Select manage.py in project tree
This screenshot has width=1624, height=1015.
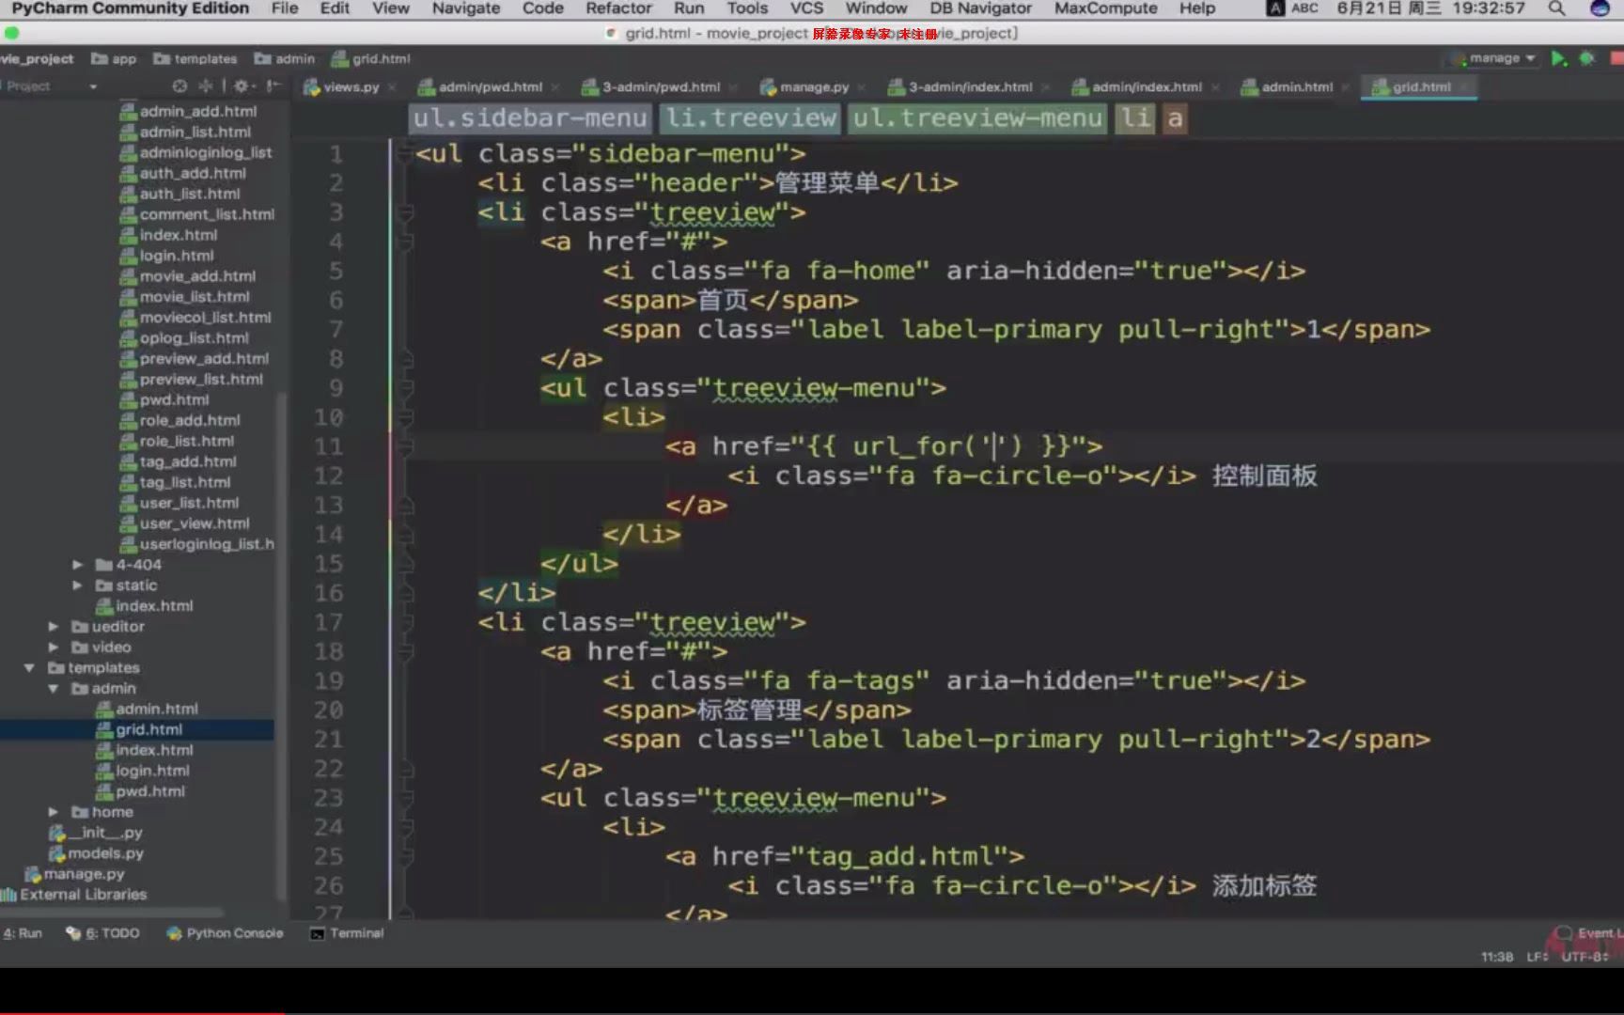click(74, 874)
